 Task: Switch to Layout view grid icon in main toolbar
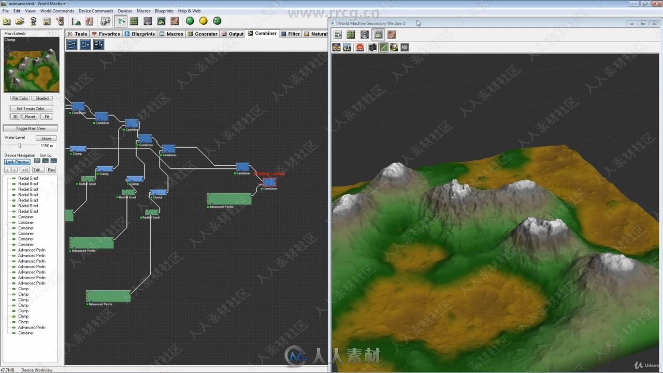click(134, 21)
